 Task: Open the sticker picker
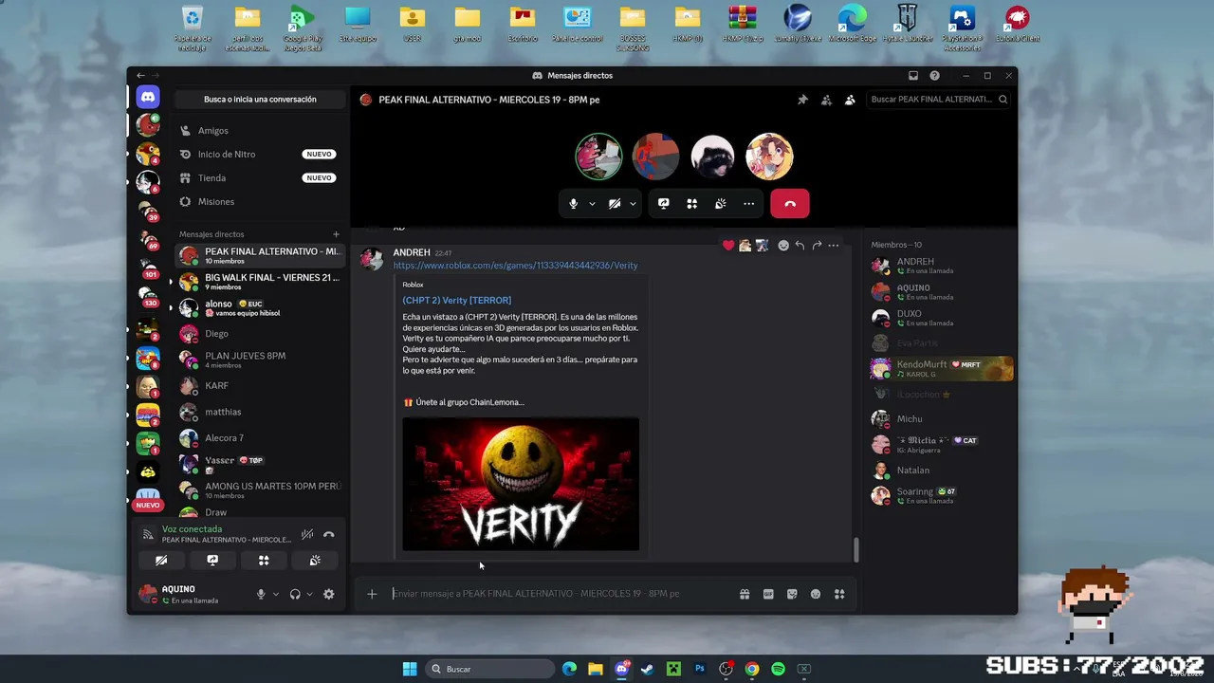click(x=792, y=594)
